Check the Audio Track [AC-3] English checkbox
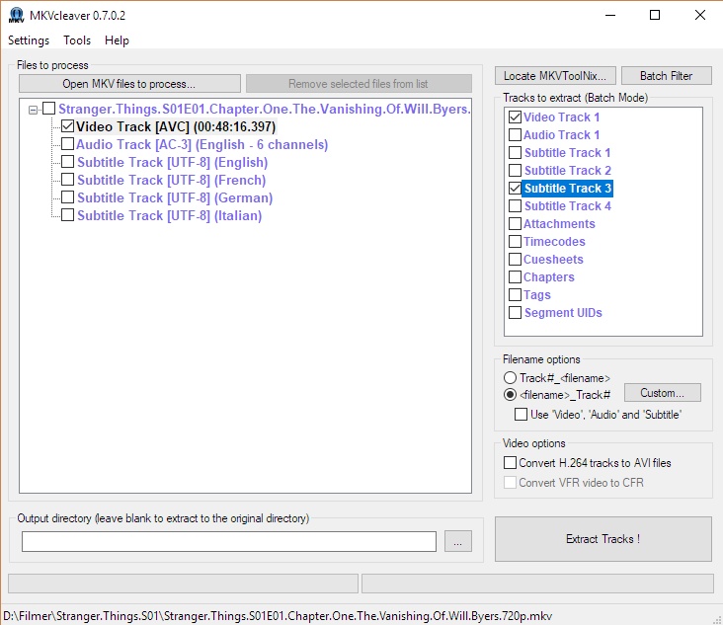The width and height of the screenshot is (723, 625). 67,144
